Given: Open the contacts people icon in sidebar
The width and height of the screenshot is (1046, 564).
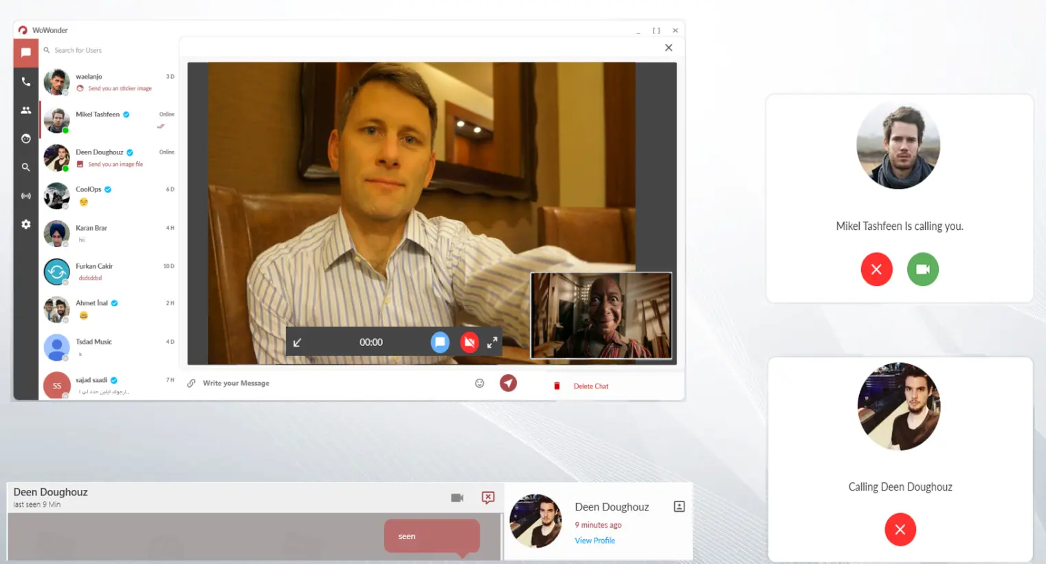Looking at the screenshot, I should (26, 110).
